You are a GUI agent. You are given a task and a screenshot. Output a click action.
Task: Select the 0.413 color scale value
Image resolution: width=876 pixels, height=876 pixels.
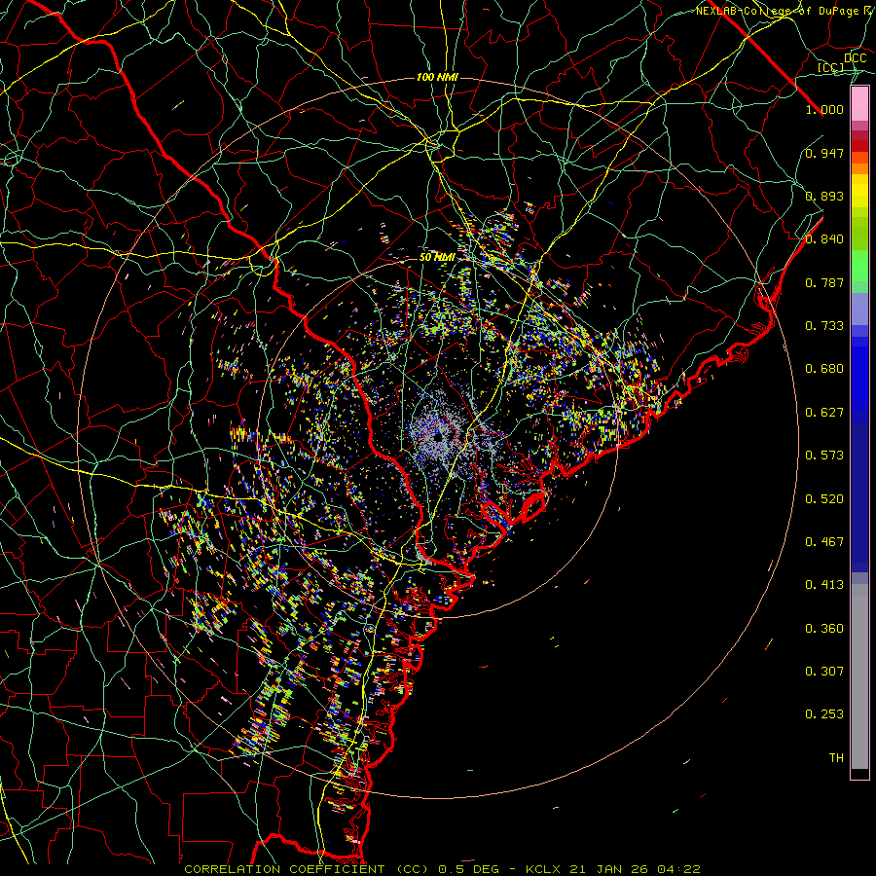pos(824,585)
